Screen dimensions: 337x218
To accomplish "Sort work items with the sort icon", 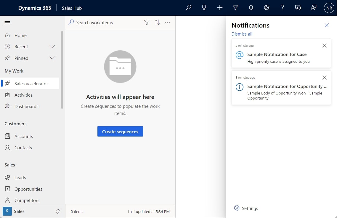I will tap(157, 22).
